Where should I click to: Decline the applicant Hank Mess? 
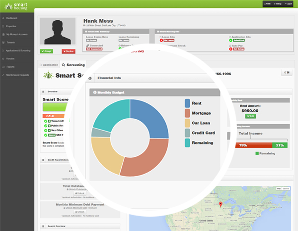[x=69, y=51]
